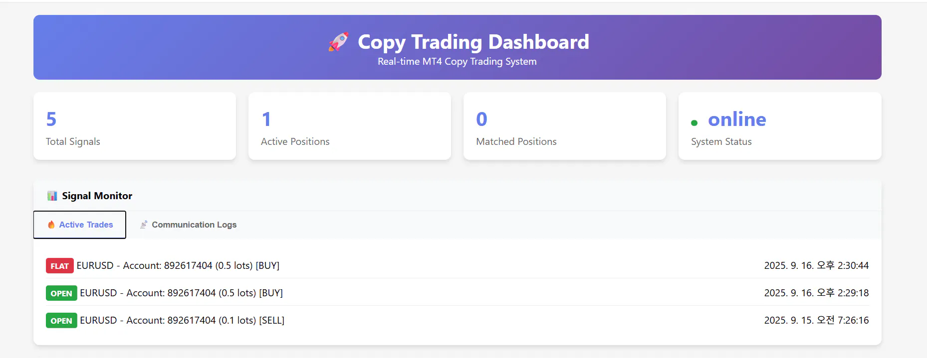Click the OPEN badge on the SELL trade
The width and height of the screenshot is (927, 358).
click(x=61, y=321)
